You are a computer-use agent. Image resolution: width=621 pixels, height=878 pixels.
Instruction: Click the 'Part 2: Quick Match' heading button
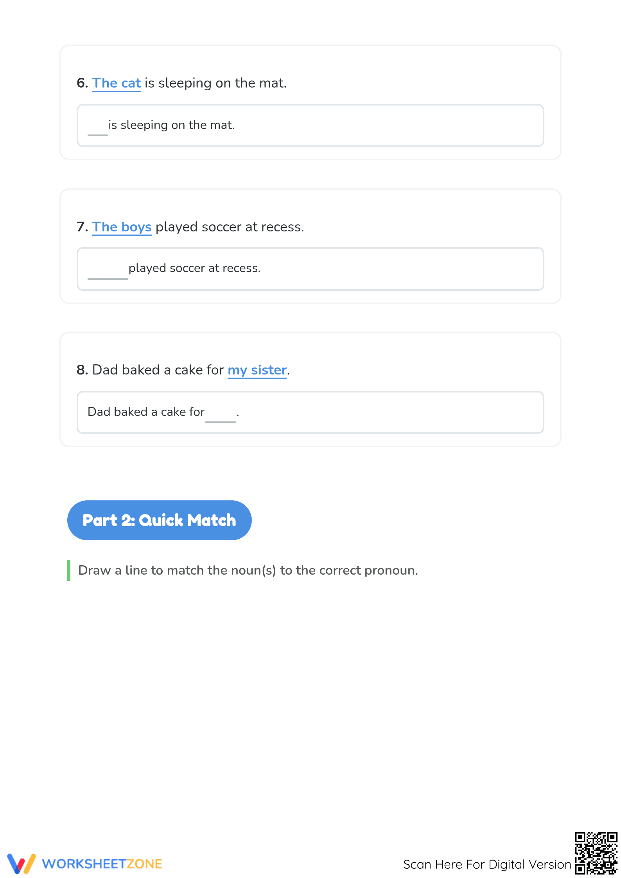tap(160, 520)
